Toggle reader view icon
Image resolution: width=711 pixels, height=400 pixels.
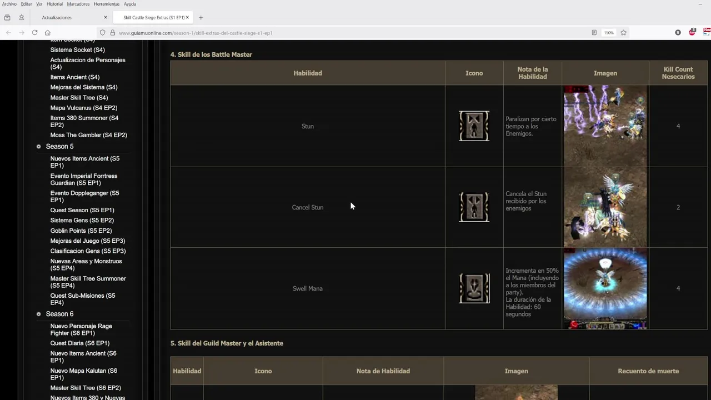594,33
